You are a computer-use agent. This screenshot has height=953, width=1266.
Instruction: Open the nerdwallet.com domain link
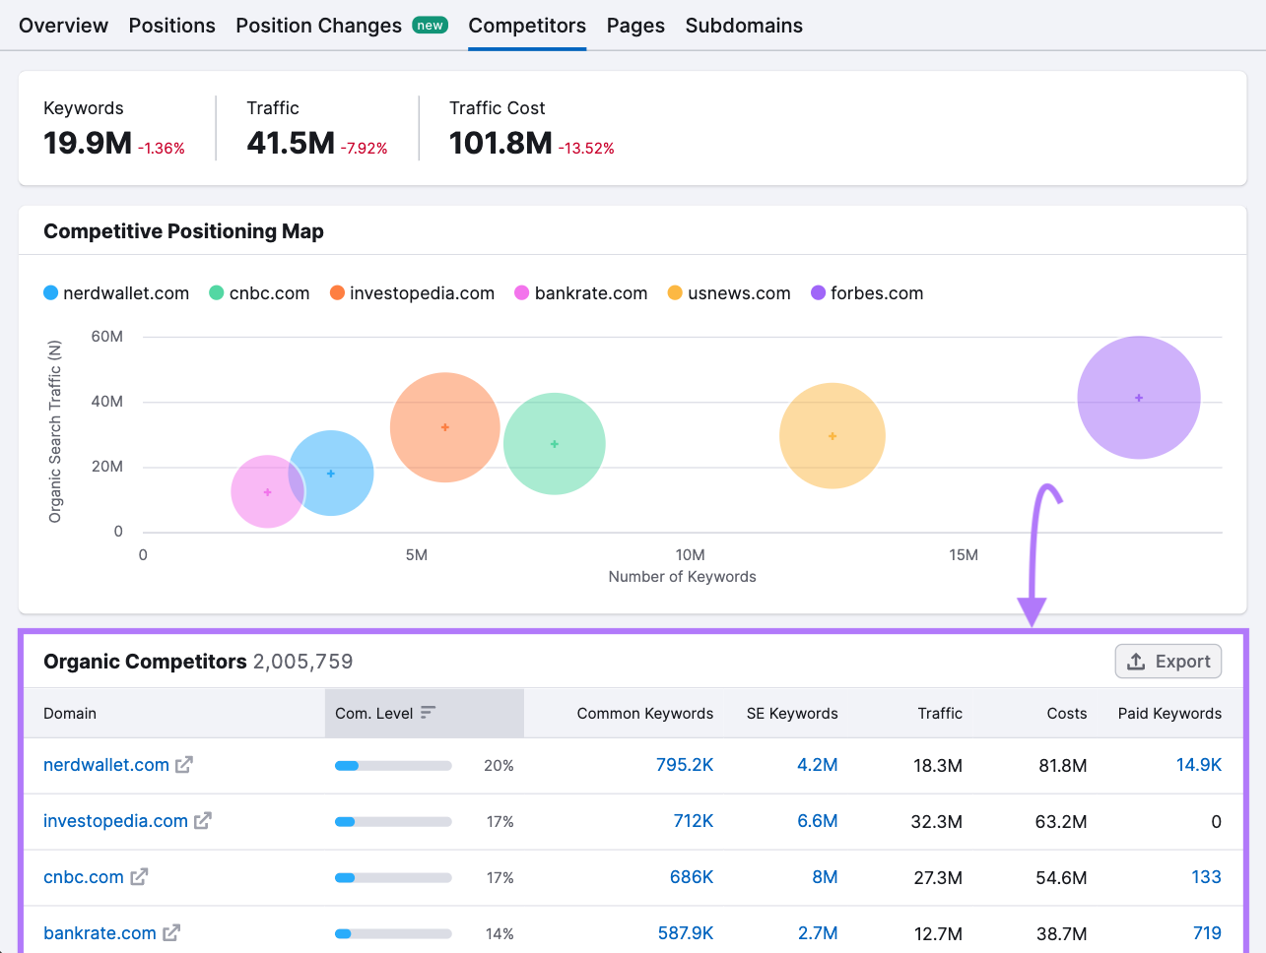pos(106,765)
